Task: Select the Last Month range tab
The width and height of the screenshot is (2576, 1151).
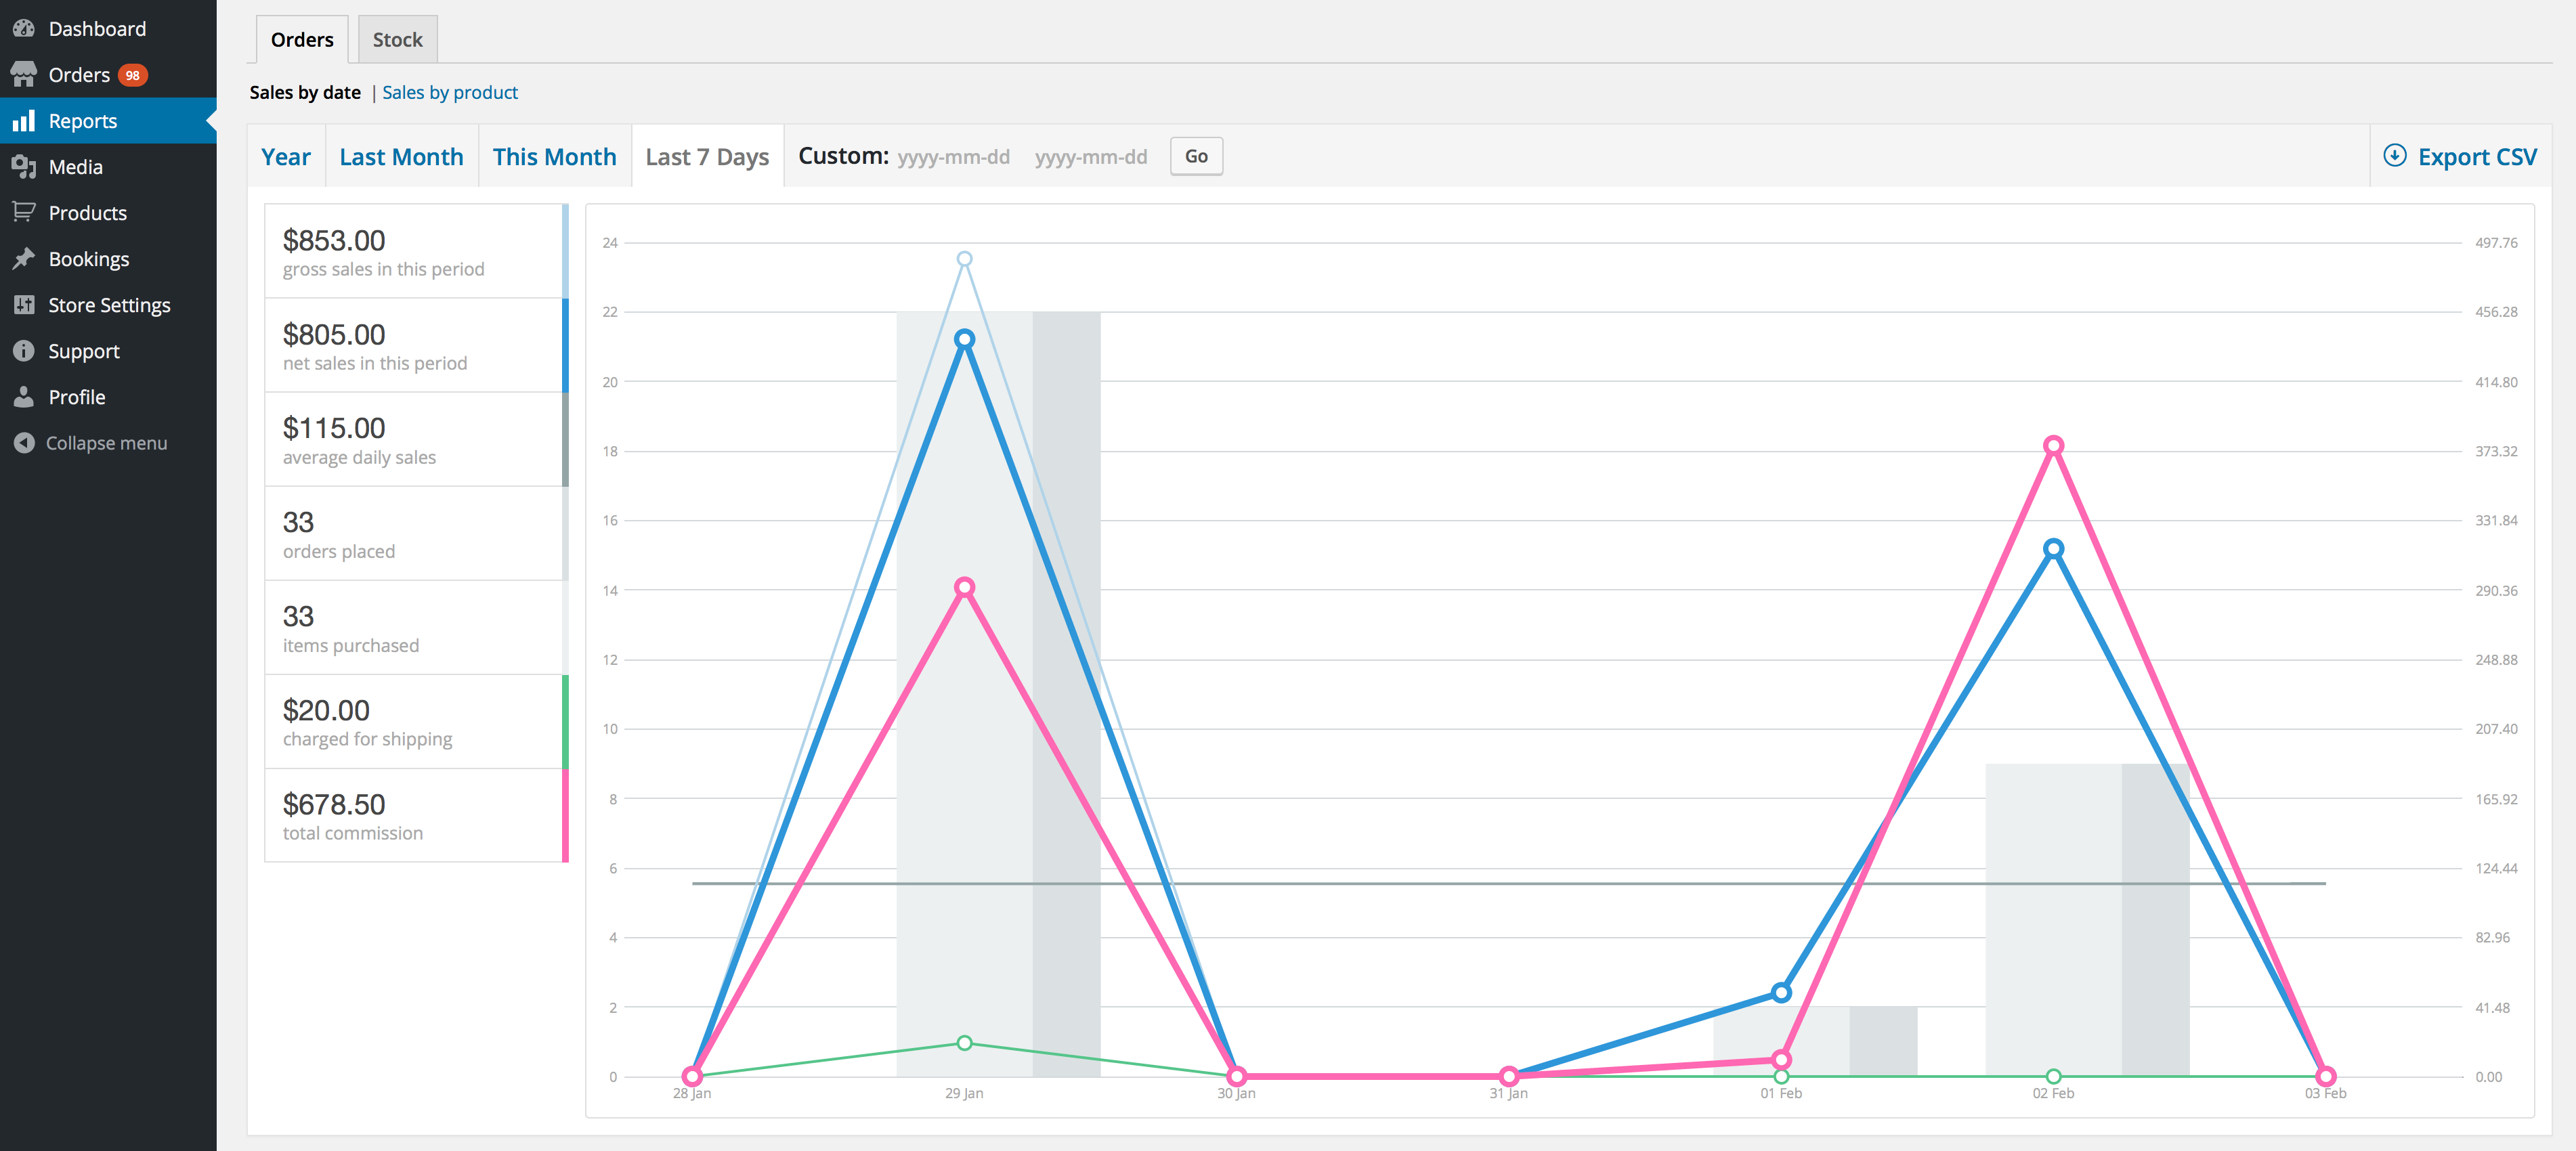Action: (401, 157)
